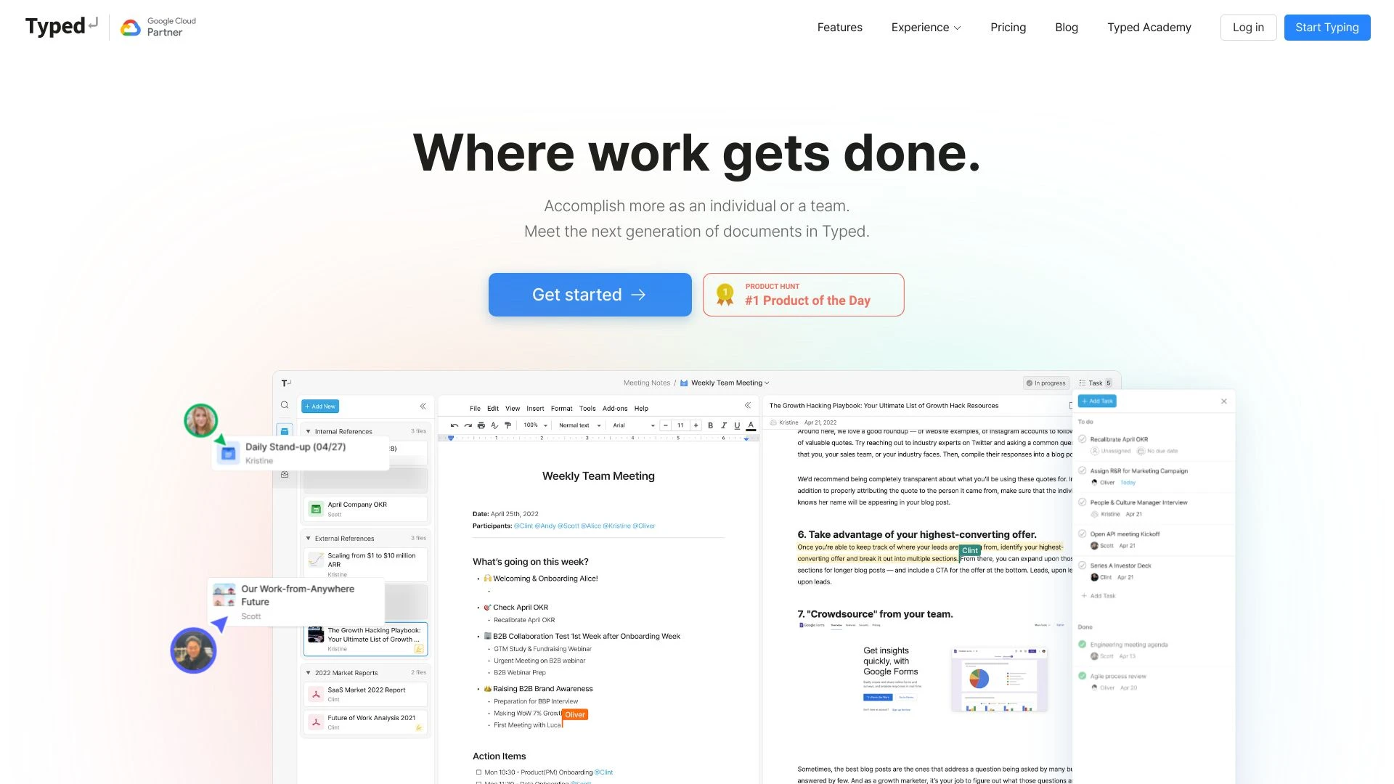Click the Add-ons menu icon
The height and width of the screenshot is (784, 1394).
click(x=615, y=408)
